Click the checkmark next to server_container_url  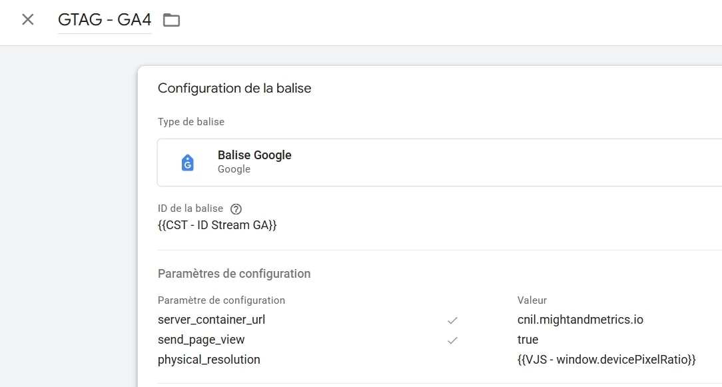click(x=452, y=320)
